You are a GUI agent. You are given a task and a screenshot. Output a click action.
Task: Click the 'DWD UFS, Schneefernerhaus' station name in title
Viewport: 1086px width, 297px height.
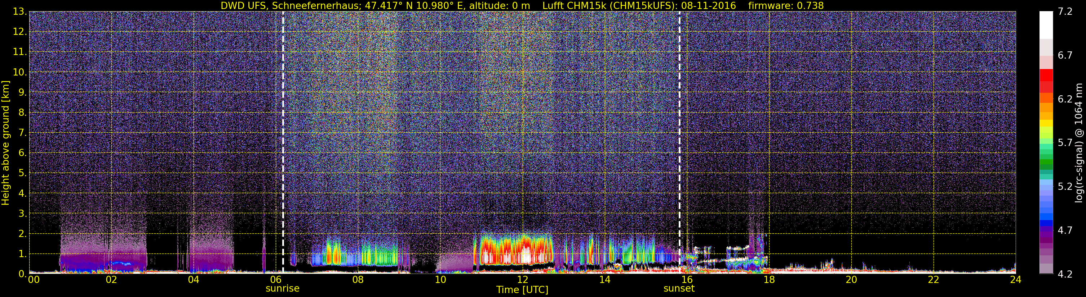290,5
